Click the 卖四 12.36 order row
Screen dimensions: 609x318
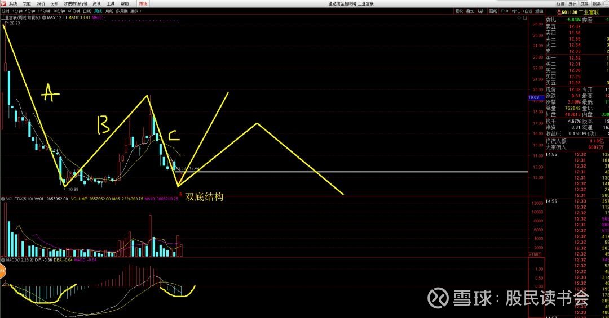pyautogui.click(x=577, y=33)
